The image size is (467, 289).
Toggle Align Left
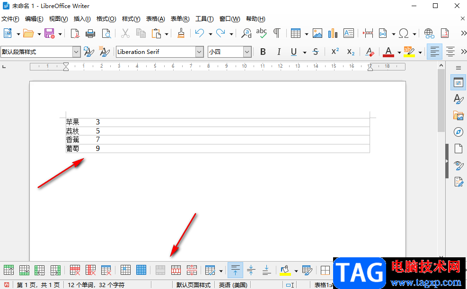[434, 52]
